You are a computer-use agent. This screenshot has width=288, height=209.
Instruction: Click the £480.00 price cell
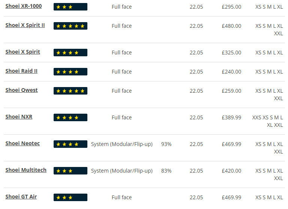[231, 26]
